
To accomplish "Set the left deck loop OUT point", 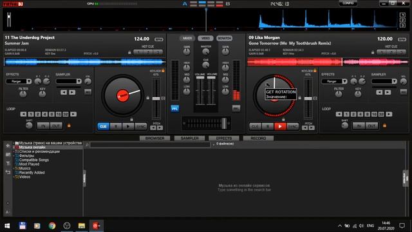I will click(56, 126).
